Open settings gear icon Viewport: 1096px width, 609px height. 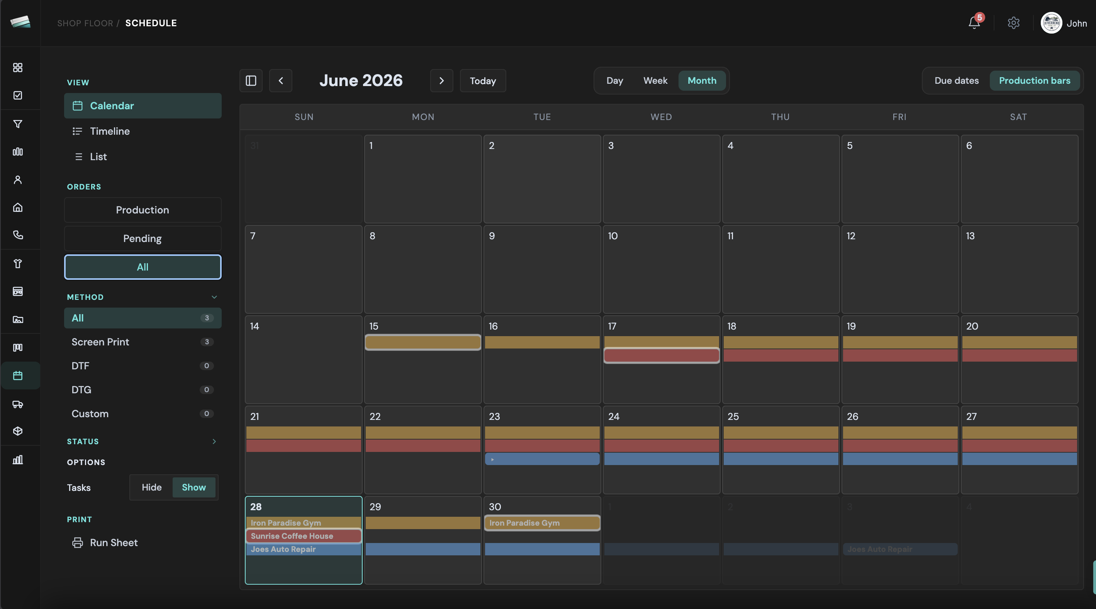1013,23
